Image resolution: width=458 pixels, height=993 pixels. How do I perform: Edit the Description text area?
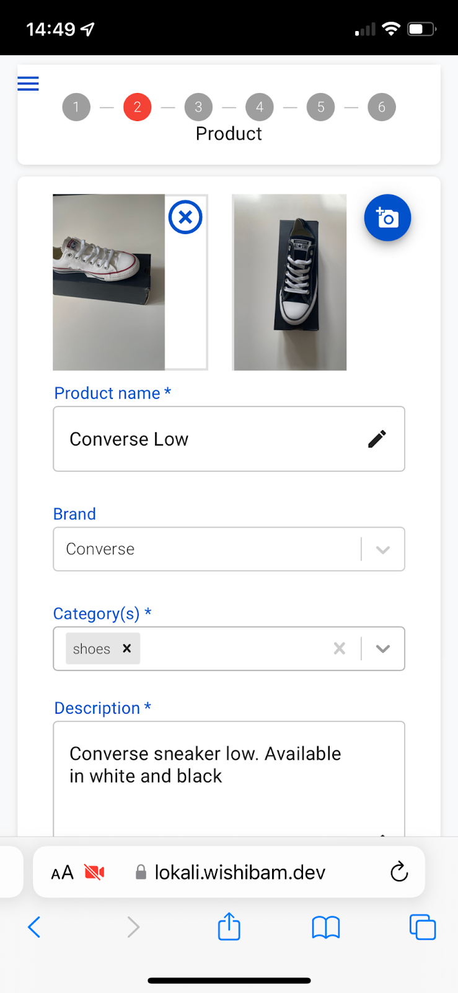pyautogui.click(x=229, y=779)
